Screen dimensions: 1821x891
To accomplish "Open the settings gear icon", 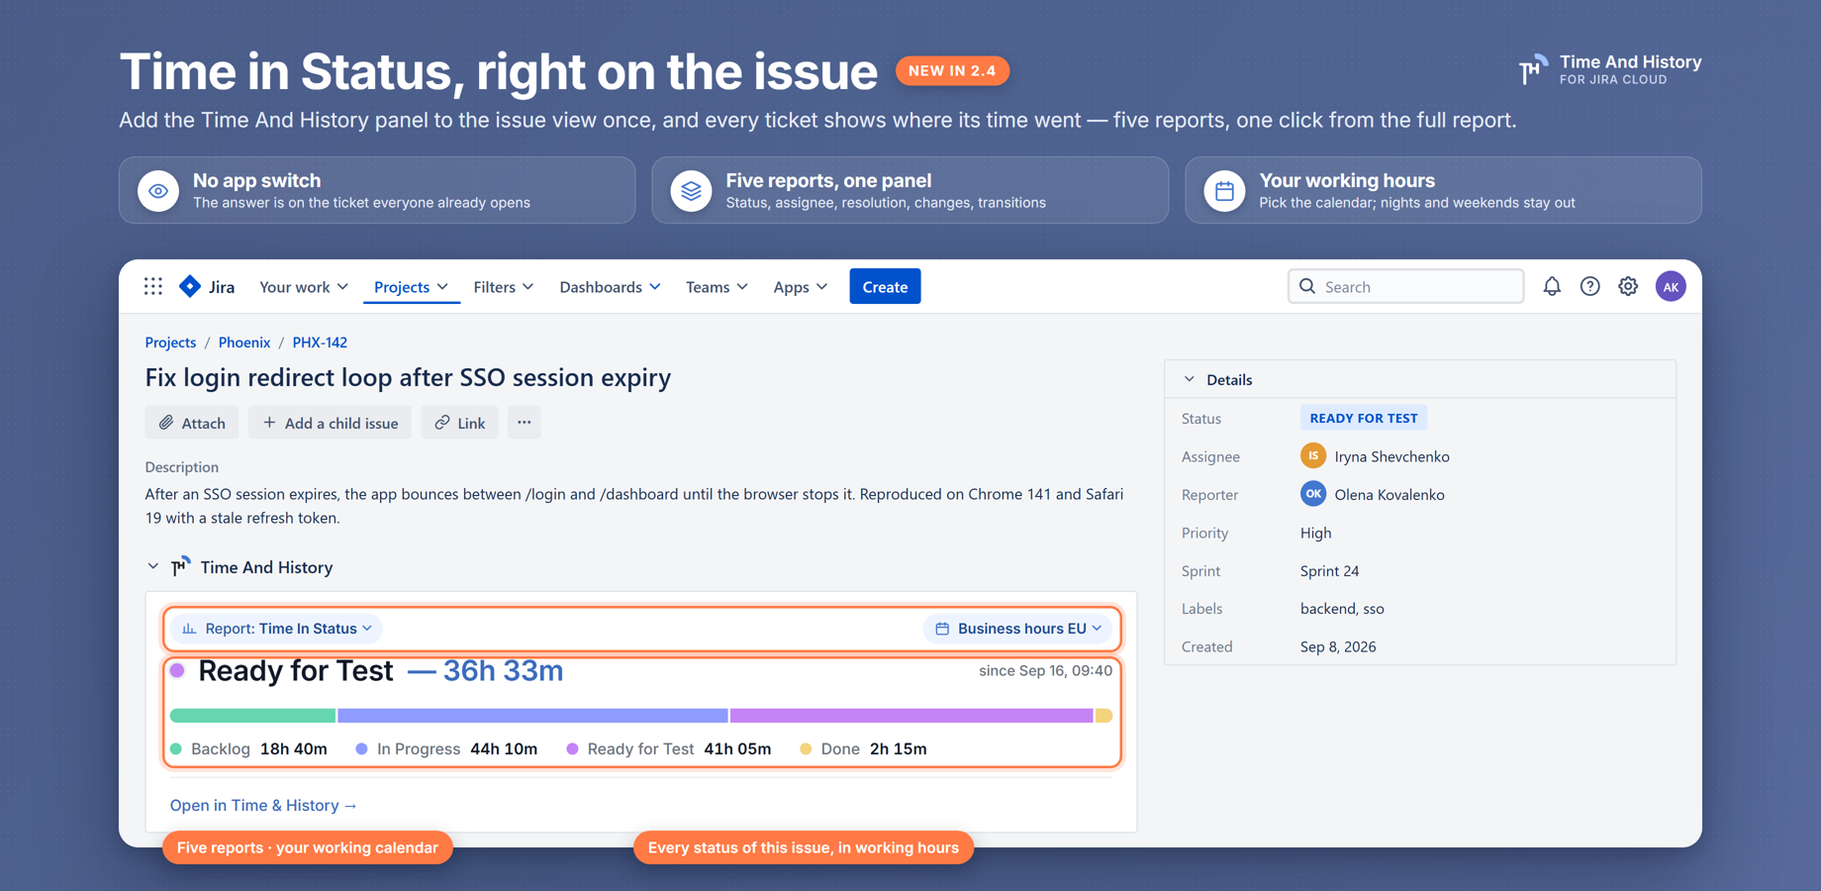I will pos(1628,286).
